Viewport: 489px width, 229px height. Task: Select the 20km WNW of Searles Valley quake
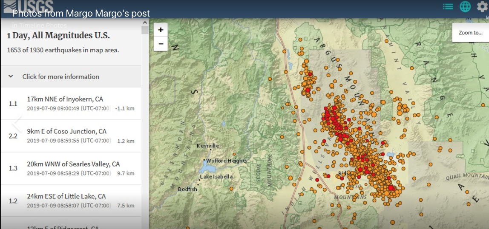pos(71,168)
